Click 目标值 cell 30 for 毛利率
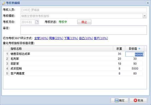 pos(135,59)
